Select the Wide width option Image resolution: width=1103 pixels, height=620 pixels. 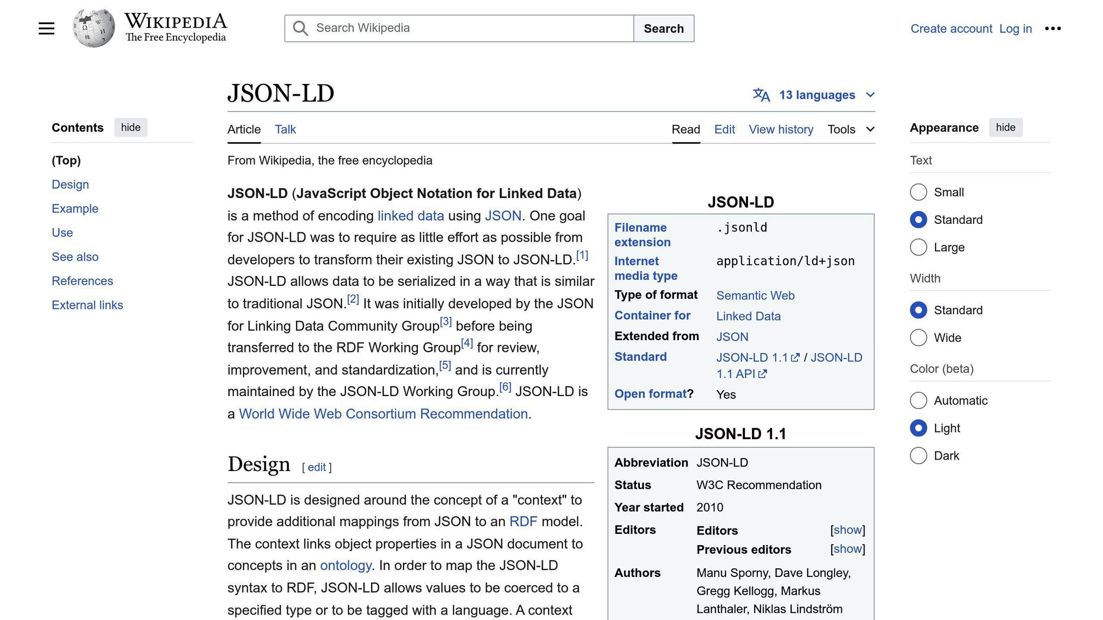pos(918,338)
